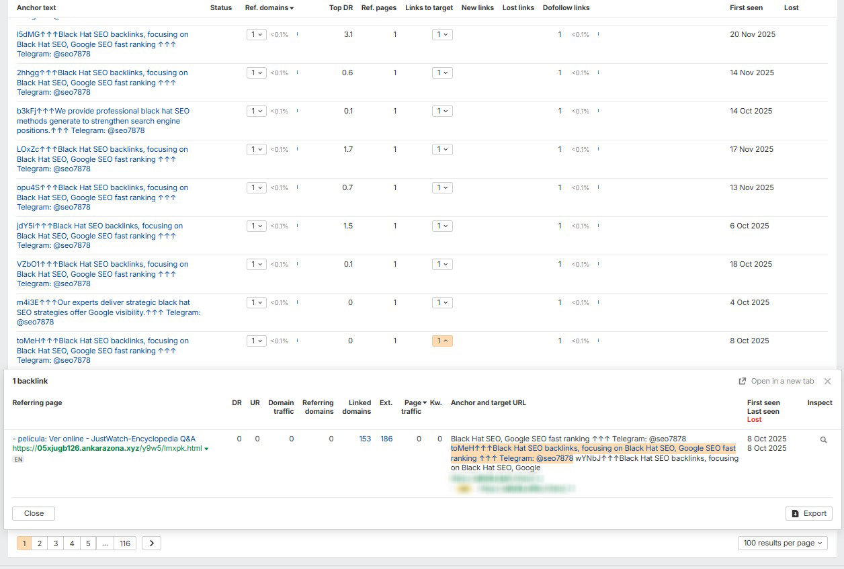This screenshot has width=844, height=569.
Task: Sort by the Ref. domains column header
Action: coord(269,8)
